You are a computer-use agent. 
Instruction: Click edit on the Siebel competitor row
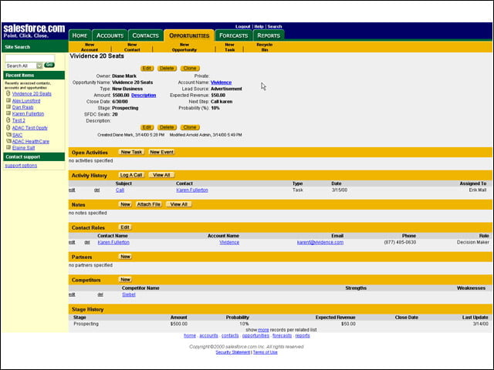point(72,294)
